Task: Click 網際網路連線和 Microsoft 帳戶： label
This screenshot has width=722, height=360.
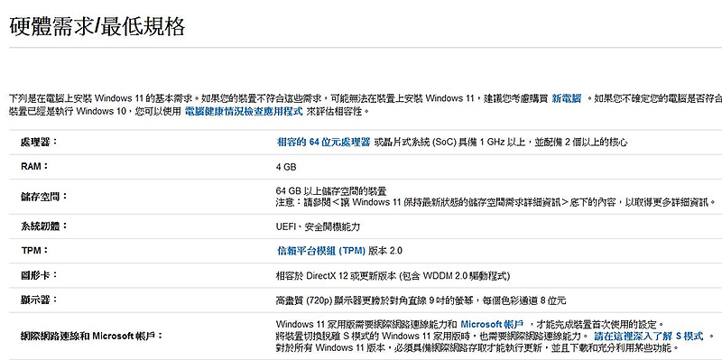Action: click(x=92, y=336)
